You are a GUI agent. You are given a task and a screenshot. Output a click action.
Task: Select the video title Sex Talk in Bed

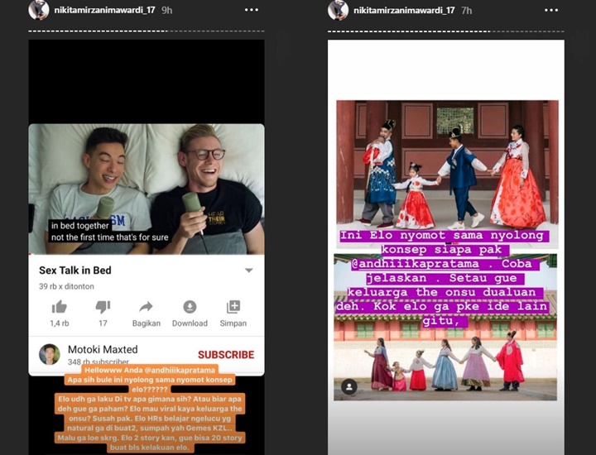75,271
